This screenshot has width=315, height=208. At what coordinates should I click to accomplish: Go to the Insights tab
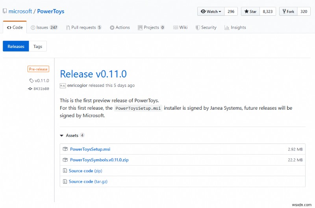(x=235, y=28)
